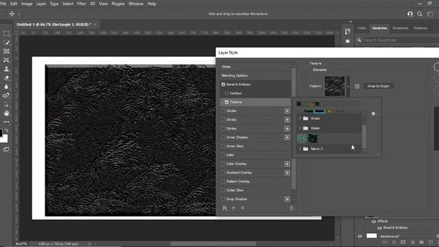
Task: Enable the Contour checkbox
Action: click(226, 93)
